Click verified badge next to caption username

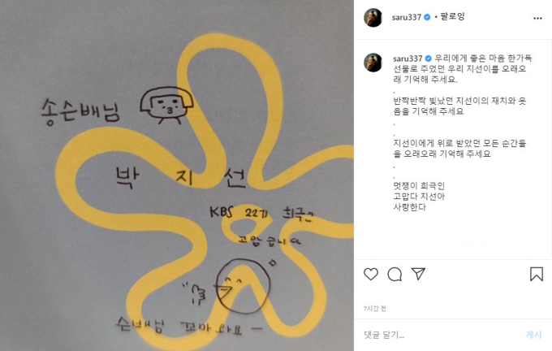pyautogui.click(x=429, y=58)
